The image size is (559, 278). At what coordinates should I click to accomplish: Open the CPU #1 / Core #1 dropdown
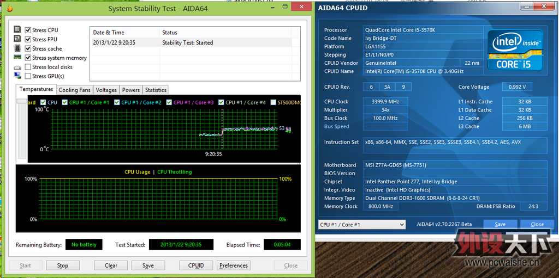coord(362,224)
